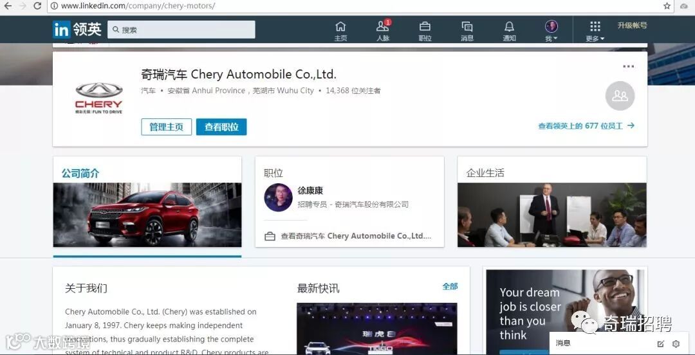Open 查看领英上的 677 位员工 link
This screenshot has width=695, height=355.
tap(586, 126)
